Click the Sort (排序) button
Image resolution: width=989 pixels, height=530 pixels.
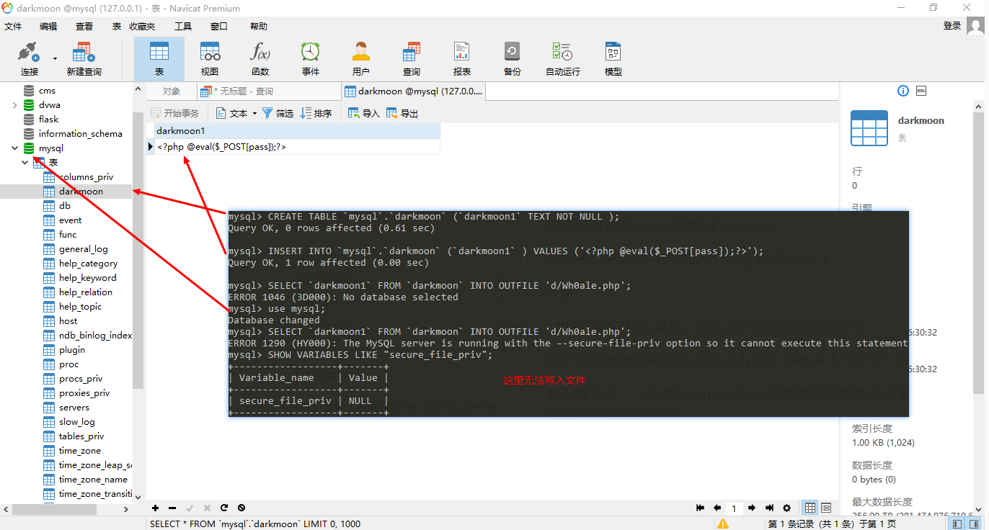(316, 113)
